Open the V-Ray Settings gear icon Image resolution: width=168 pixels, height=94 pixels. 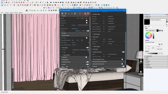[80, 14]
